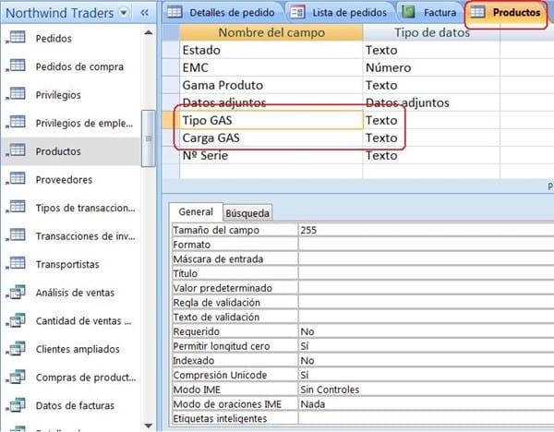
Task: Select the Estado field name cell
Action: pyautogui.click(x=271, y=50)
